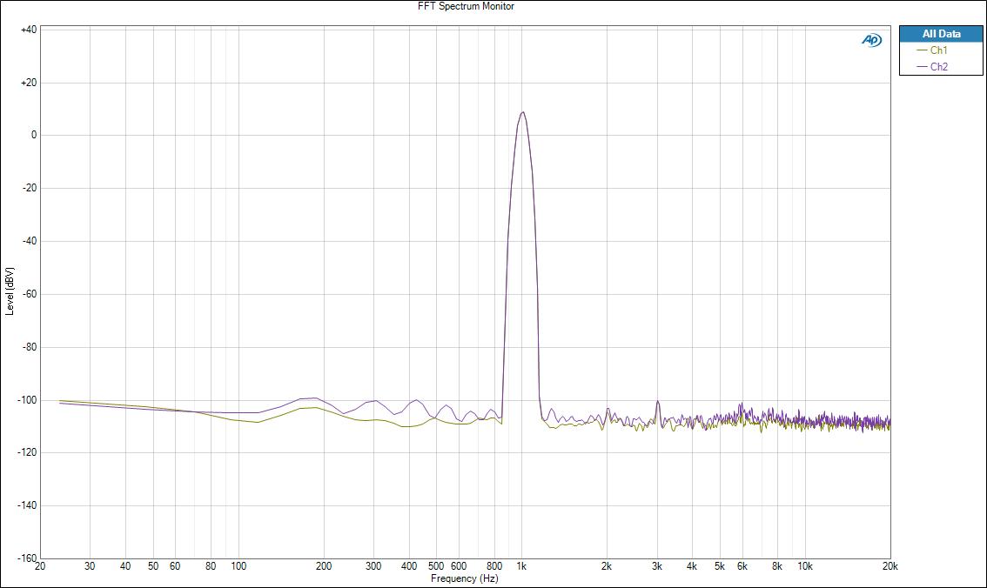
Task: Click the 100 tick on the frequency axis
Action: point(238,566)
